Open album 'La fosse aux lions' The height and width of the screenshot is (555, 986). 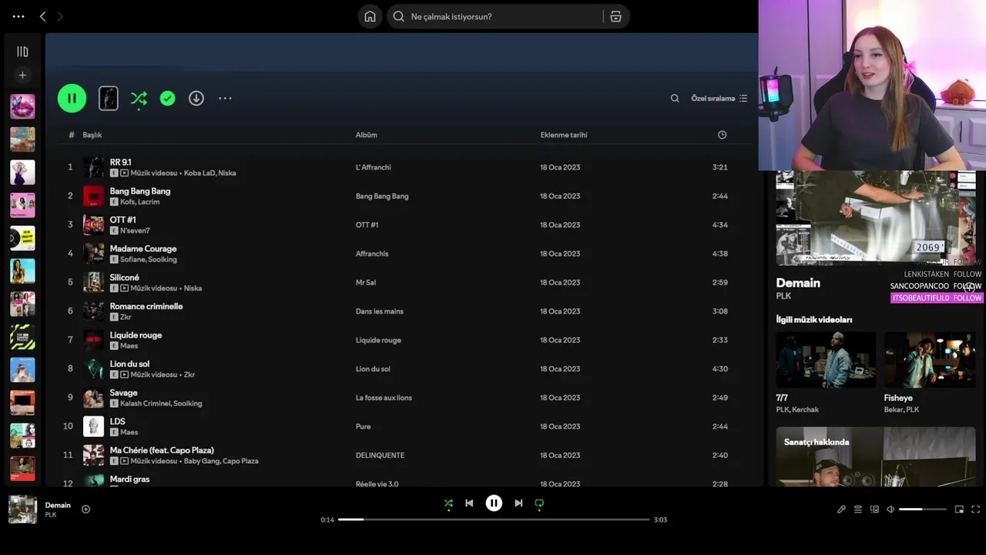384,398
